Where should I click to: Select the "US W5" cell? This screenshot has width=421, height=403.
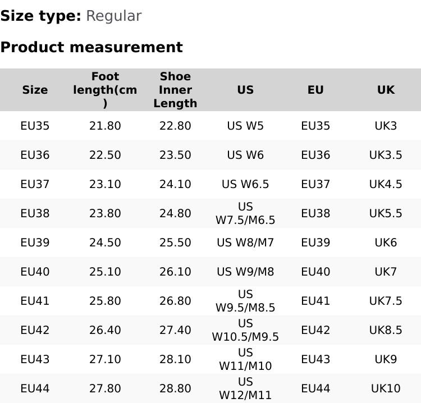(x=245, y=126)
